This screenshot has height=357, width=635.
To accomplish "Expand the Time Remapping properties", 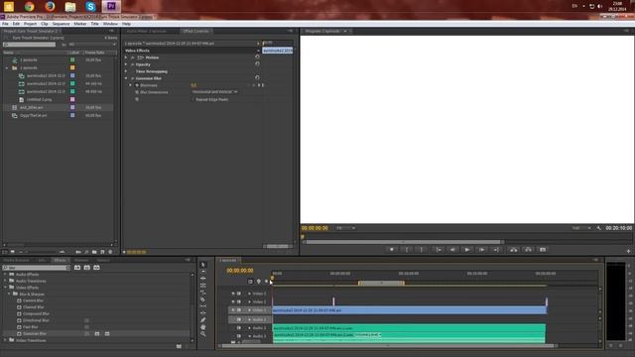I will (x=126, y=71).
